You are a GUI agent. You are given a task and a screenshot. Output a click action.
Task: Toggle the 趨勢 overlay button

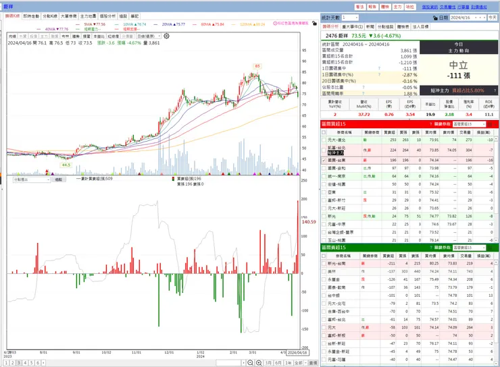pos(76,36)
